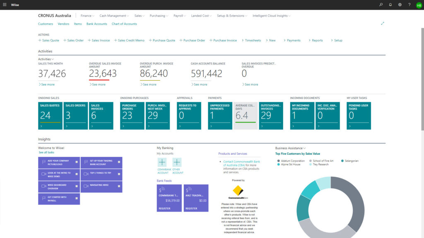Open the app launcher waffle icon
The height and width of the screenshot is (238, 424).
(5, 5)
